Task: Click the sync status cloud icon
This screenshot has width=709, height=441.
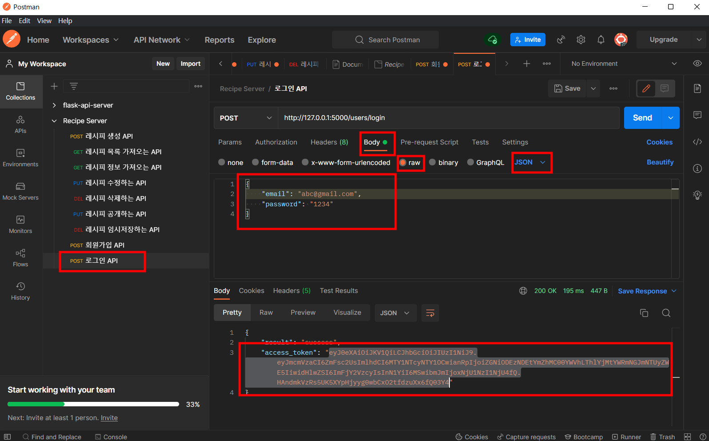Action: (493, 40)
